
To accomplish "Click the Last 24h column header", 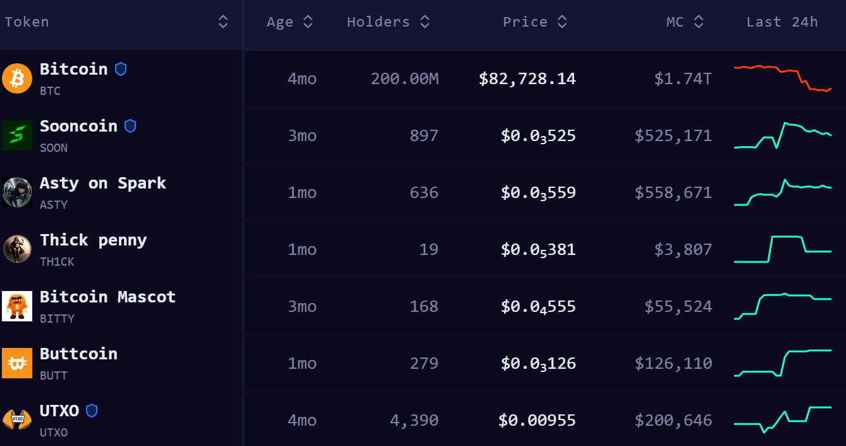I will 782,22.
